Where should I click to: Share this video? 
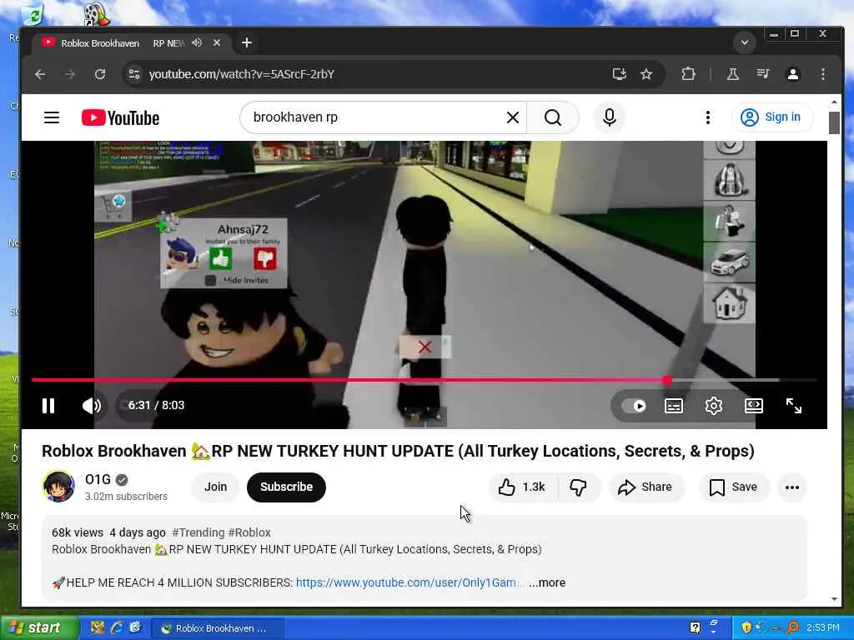coord(646,487)
